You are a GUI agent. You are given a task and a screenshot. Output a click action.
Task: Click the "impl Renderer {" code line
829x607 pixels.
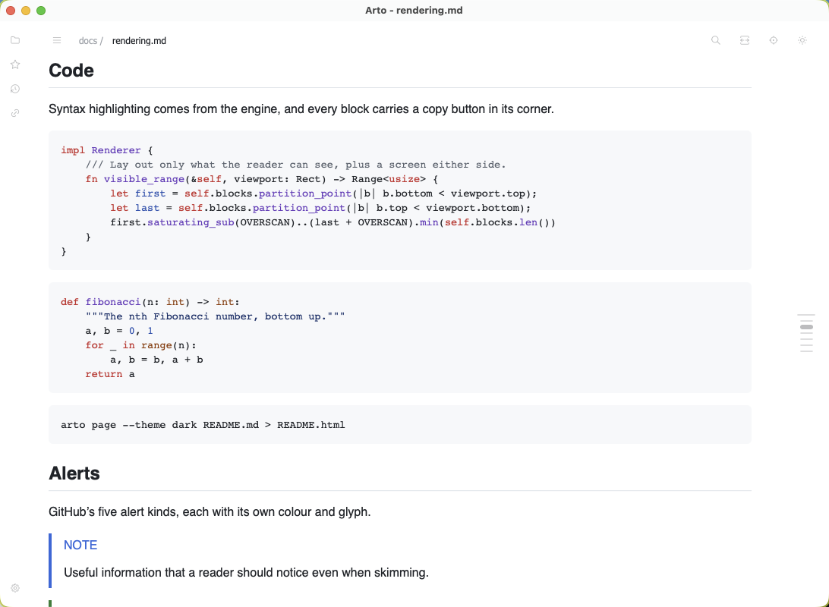point(107,150)
